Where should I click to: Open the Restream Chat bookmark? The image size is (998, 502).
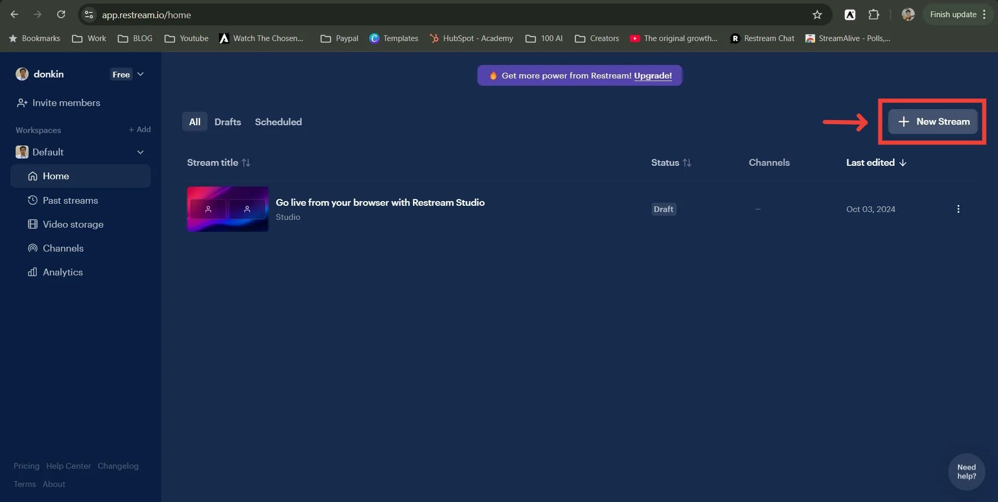pyautogui.click(x=762, y=38)
